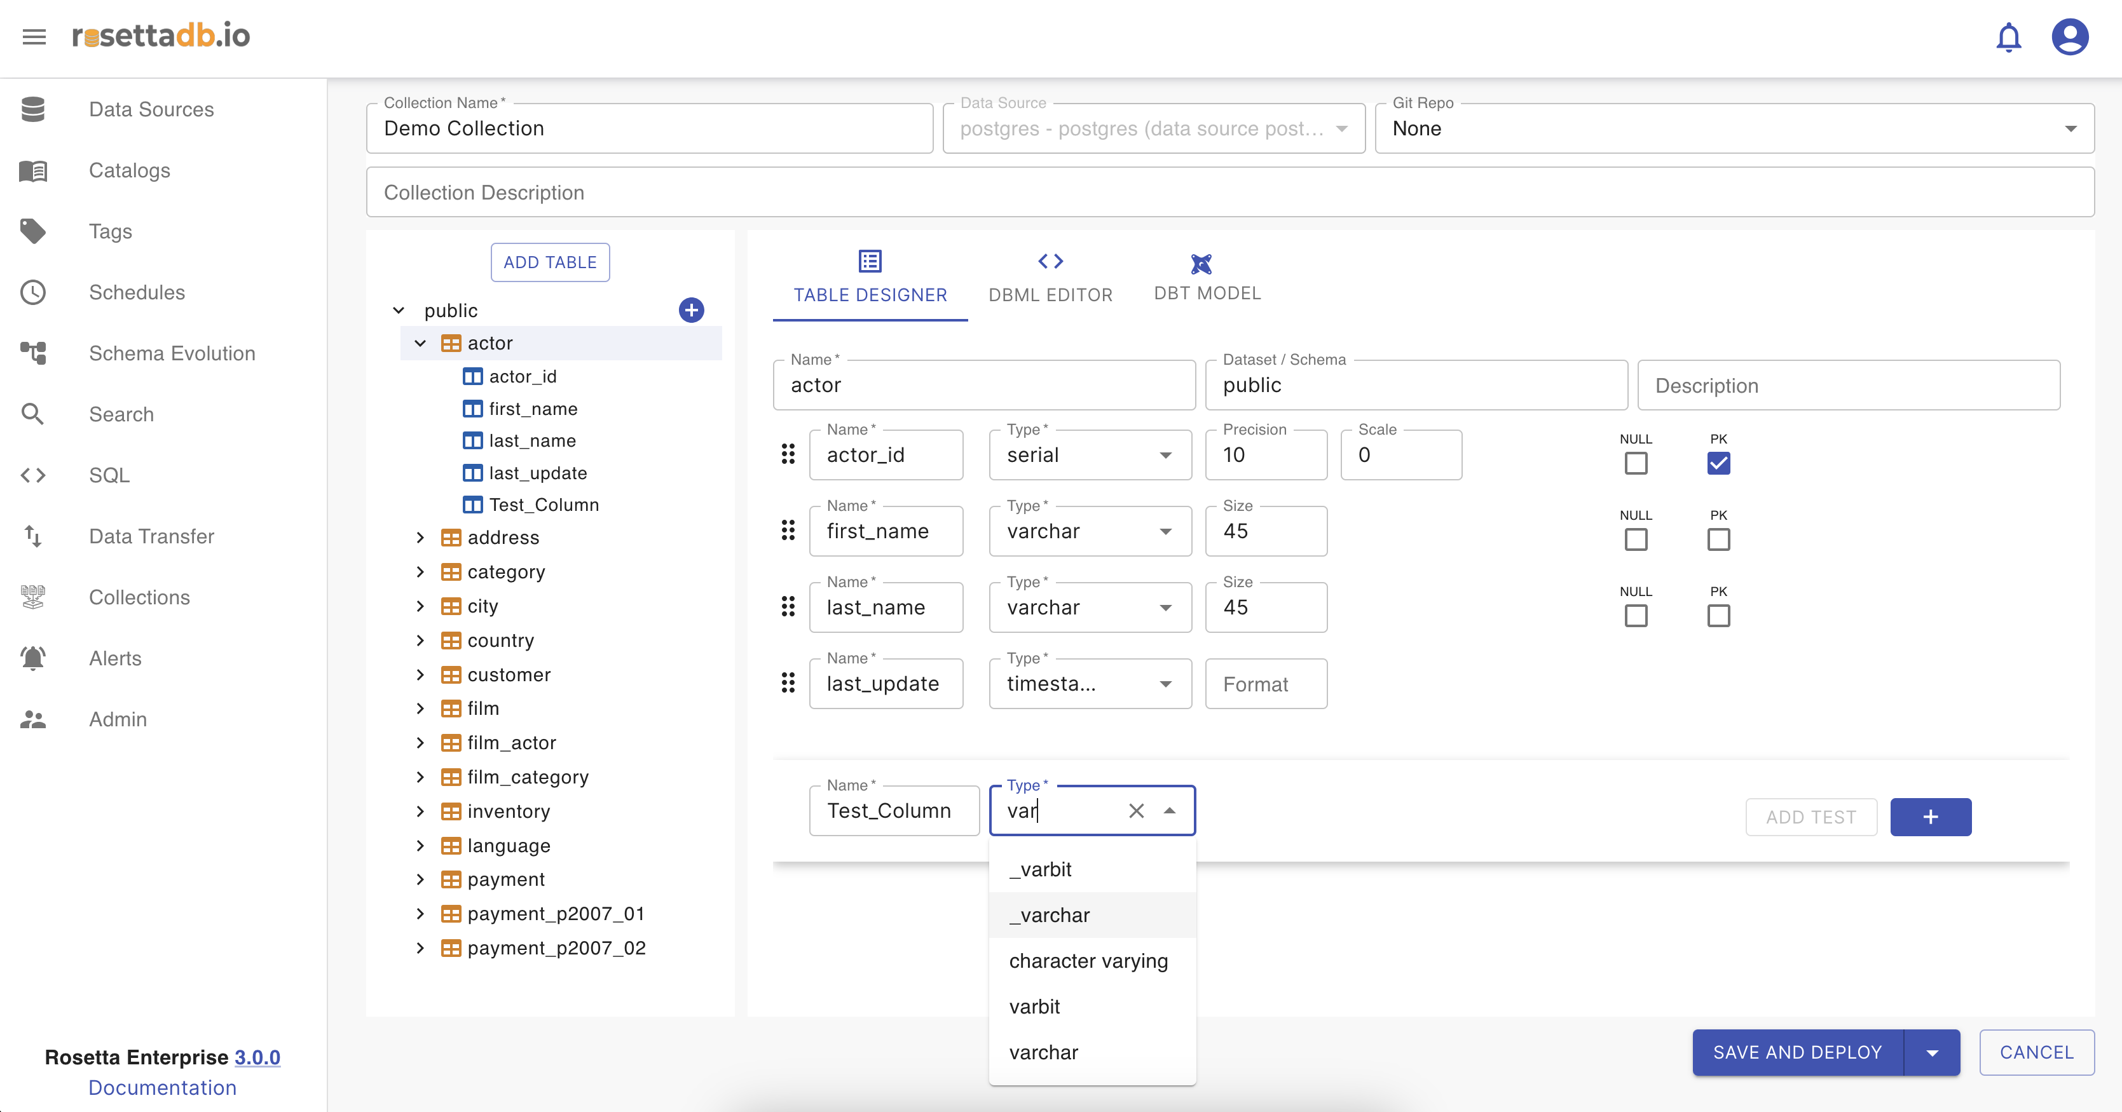Open the Git Repo dropdown
Image resolution: width=2122 pixels, height=1112 pixels.
click(1734, 128)
